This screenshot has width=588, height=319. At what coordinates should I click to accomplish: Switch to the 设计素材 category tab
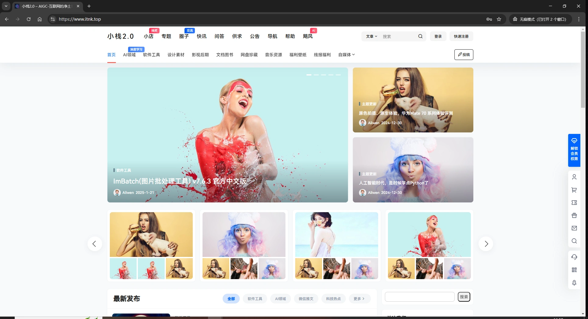coord(176,55)
